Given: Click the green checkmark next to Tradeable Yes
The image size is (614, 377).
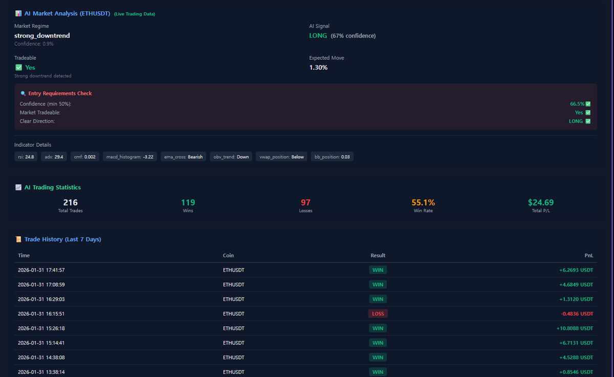Looking at the screenshot, I should click(18, 68).
